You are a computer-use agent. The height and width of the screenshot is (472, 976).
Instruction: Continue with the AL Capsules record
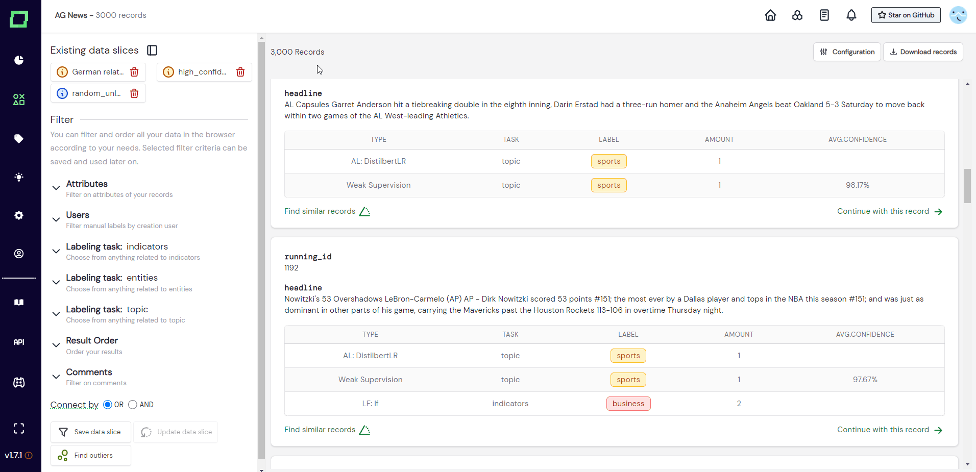point(890,211)
